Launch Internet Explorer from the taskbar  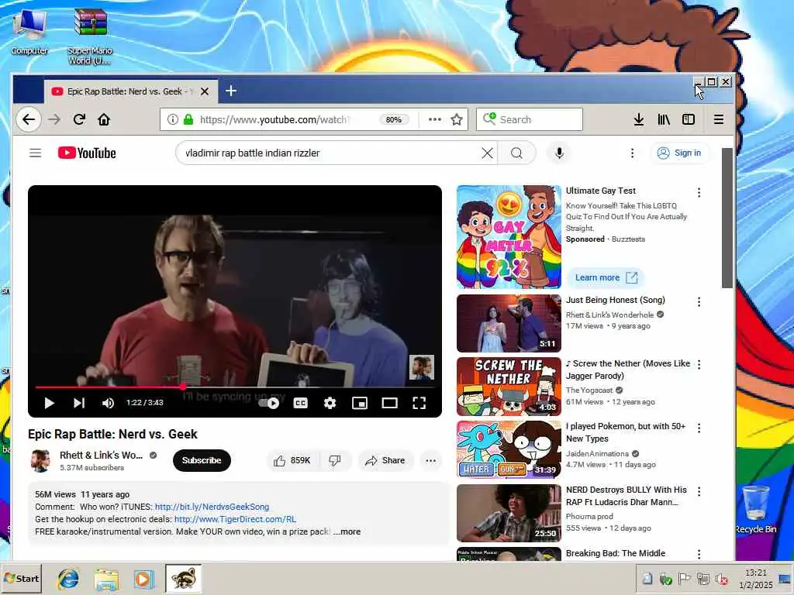click(68, 578)
